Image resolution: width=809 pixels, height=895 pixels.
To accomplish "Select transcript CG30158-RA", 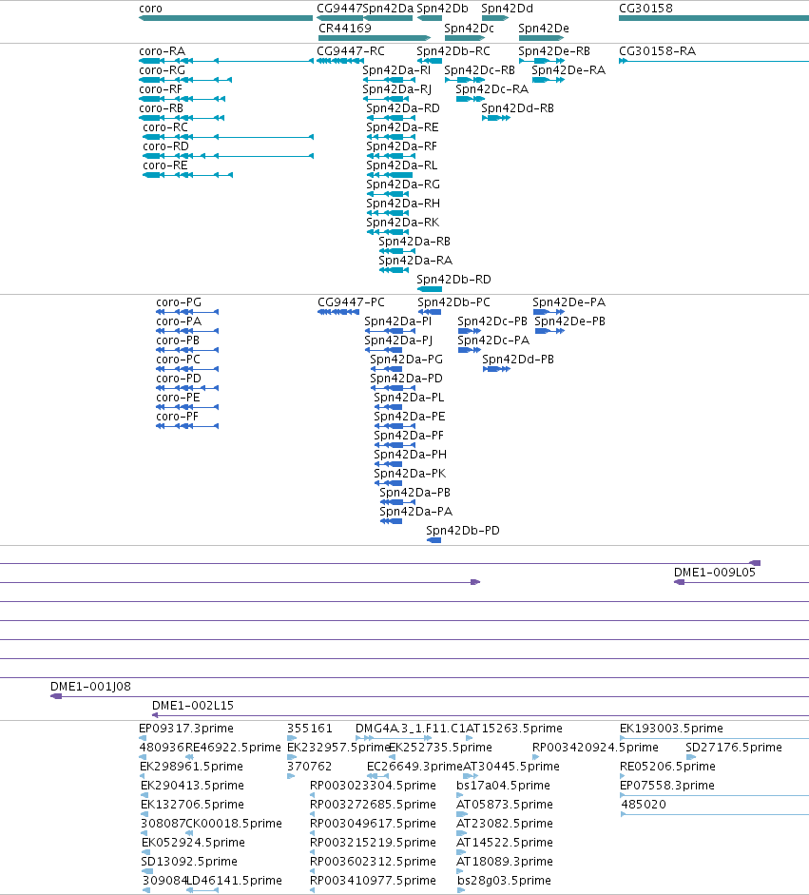I will pyautogui.click(x=714, y=61).
